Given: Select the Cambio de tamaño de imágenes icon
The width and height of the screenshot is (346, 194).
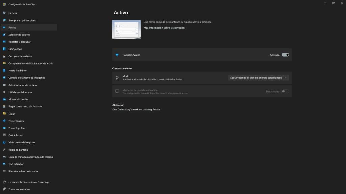Looking at the screenshot, I should coord(4,78).
